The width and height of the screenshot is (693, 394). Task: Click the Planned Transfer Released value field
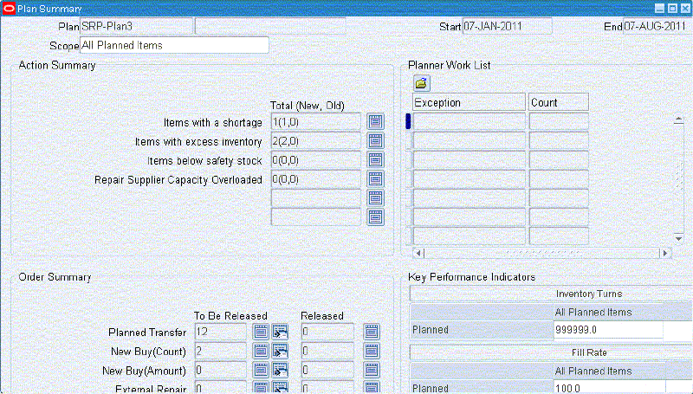[327, 332]
